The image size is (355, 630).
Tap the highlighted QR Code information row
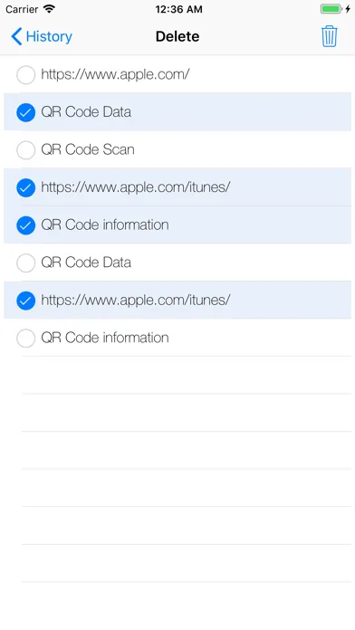point(177,225)
